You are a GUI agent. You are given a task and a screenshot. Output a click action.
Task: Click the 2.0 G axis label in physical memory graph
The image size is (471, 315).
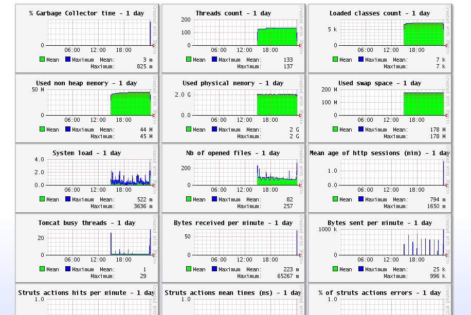pyautogui.click(x=183, y=95)
